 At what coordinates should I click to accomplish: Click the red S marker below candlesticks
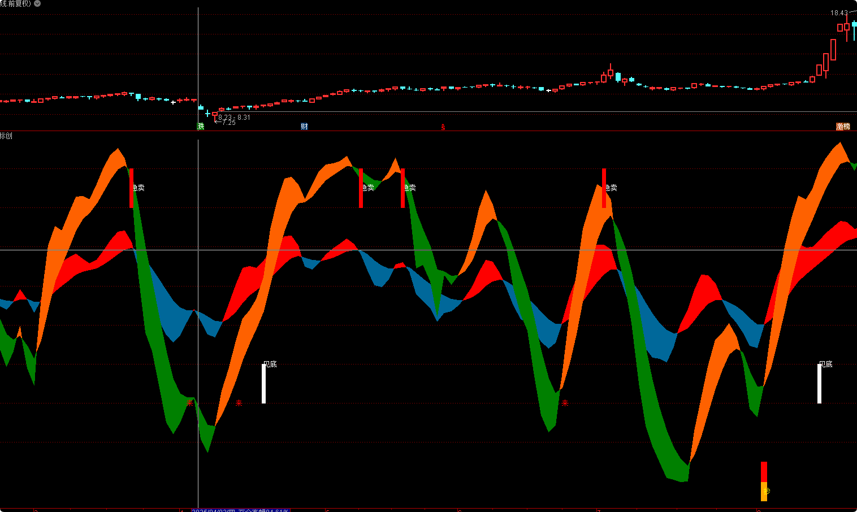[x=443, y=127]
